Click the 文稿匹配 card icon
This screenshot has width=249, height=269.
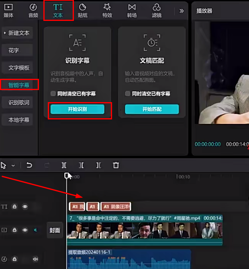152,43
